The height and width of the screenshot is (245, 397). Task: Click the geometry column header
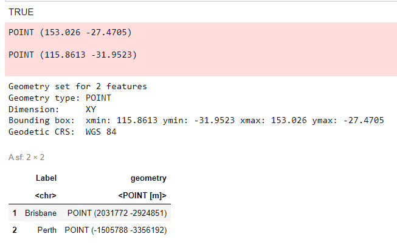click(x=148, y=178)
